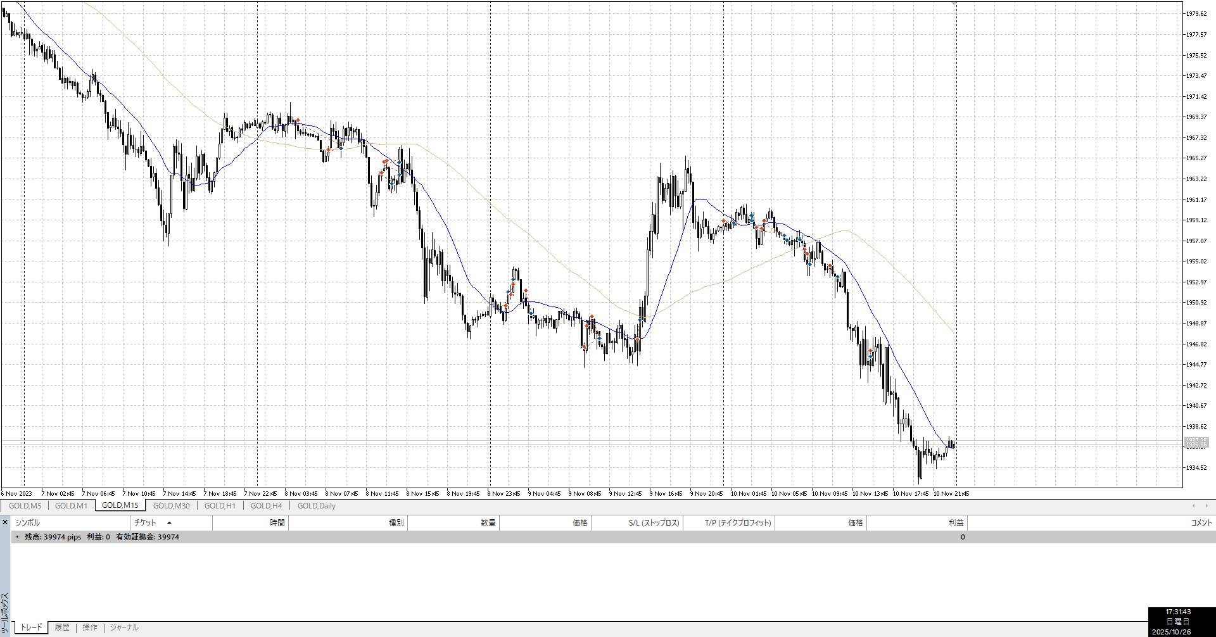This screenshot has width=1216, height=637.
Task: Open the 操作 tab in terminal
Action: [90, 628]
